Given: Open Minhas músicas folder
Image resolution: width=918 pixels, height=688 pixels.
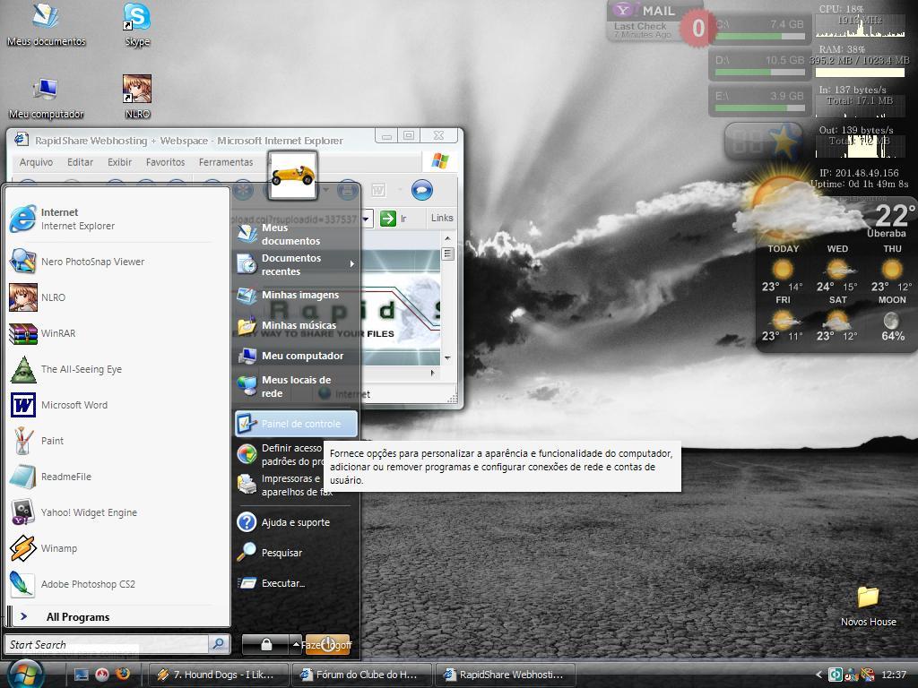Looking at the screenshot, I should pos(296,325).
